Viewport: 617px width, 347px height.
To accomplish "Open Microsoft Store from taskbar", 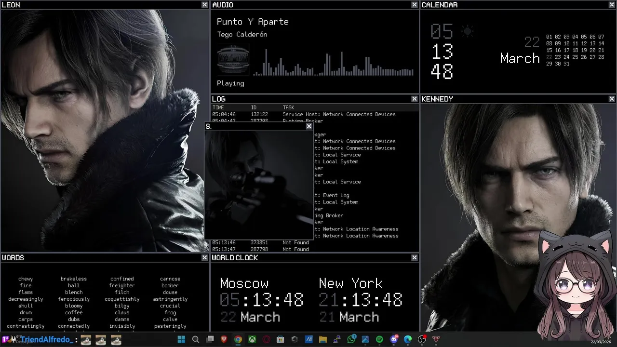I will (x=281, y=339).
